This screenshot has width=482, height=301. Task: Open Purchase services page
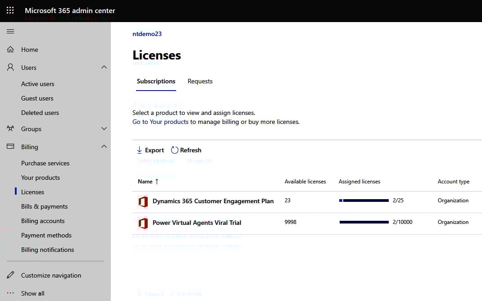click(45, 163)
